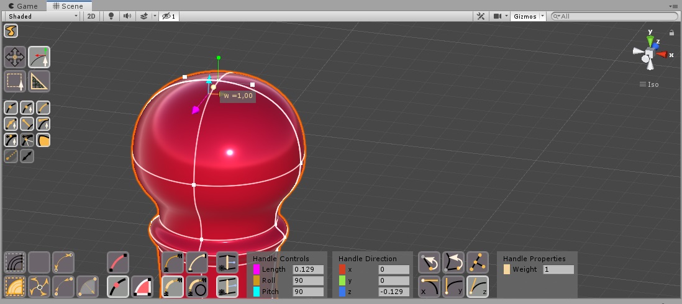
Task: Click the thin curve with hollow circle endpoints
Action: tap(63, 262)
